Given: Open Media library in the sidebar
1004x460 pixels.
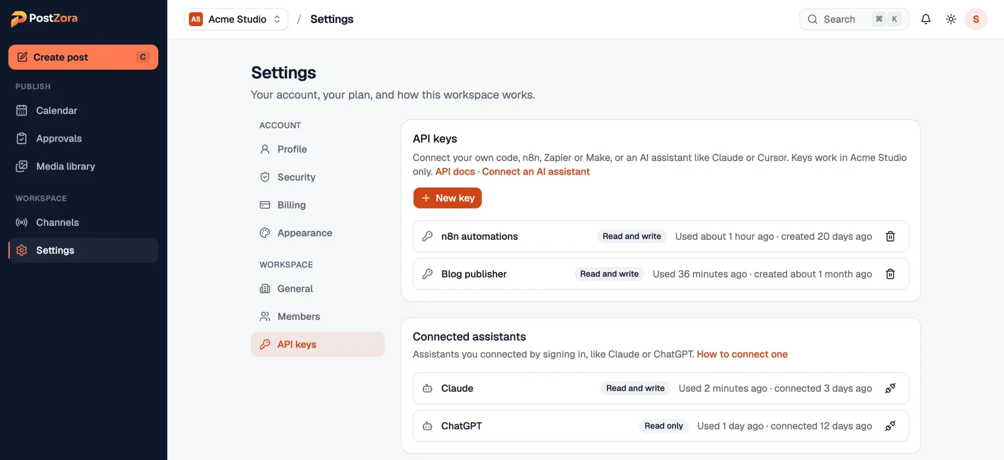Looking at the screenshot, I should tap(83, 167).
